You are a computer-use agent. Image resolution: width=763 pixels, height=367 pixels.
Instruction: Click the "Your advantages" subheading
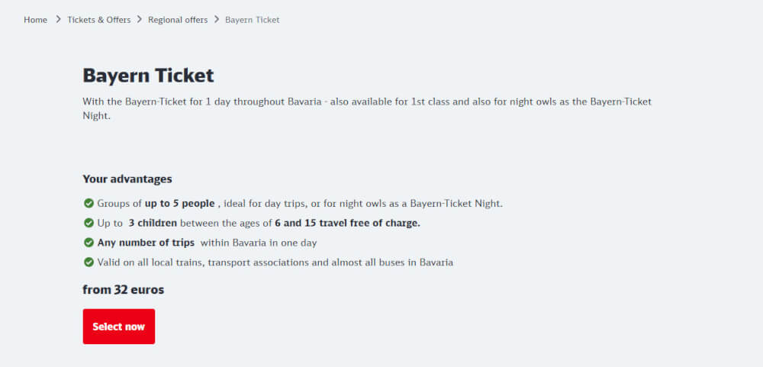pyautogui.click(x=127, y=179)
